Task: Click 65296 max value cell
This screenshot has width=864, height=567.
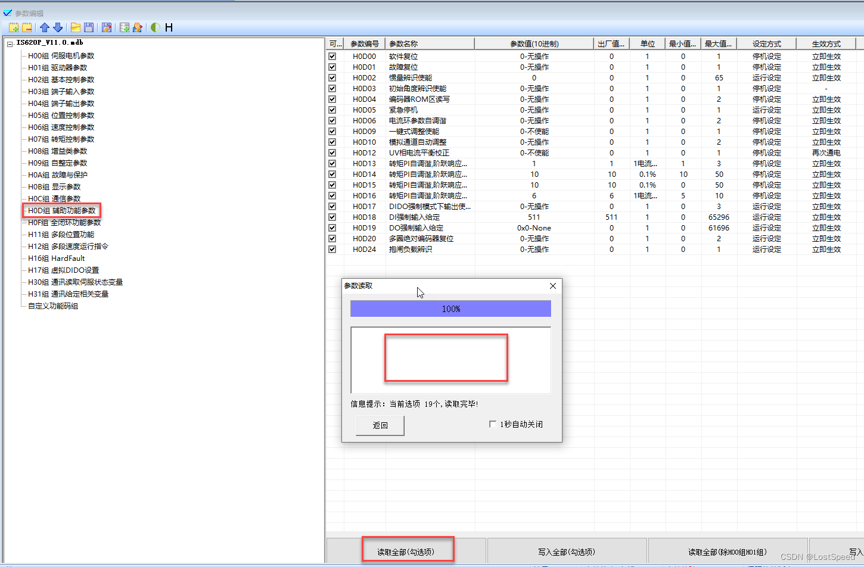Action: point(719,217)
